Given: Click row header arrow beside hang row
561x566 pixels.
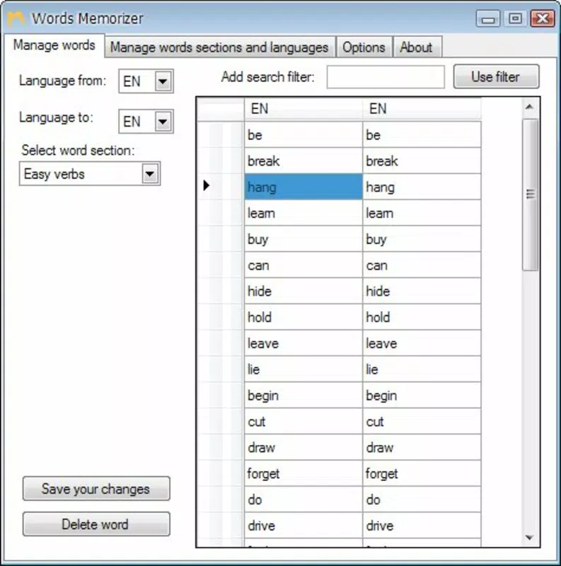Looking at the screenshot, I should (x=207, y=185).
